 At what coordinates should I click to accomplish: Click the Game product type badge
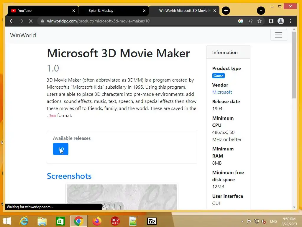coord(219,76)
